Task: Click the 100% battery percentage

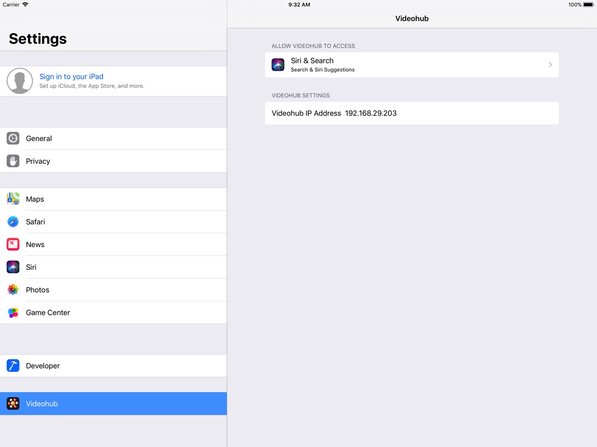Action: tap(575, 5)
